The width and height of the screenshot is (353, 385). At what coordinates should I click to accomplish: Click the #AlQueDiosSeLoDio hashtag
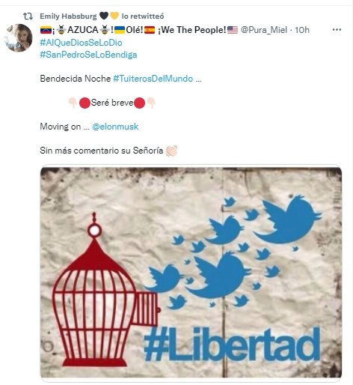(x=81, y=43)
